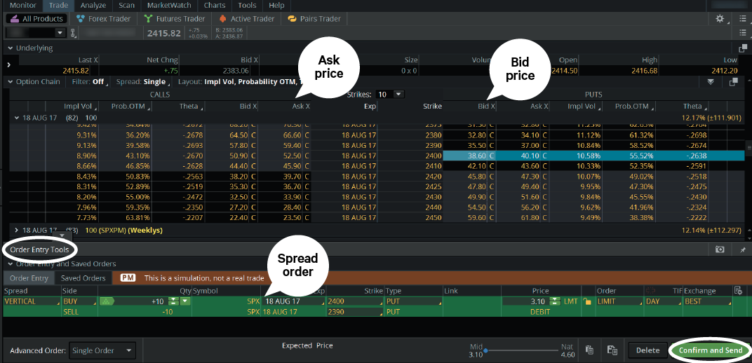Viewport: 752px width, 363px height.
Task: Open the list menu icon beside the gear
Action: pos(743,19)
